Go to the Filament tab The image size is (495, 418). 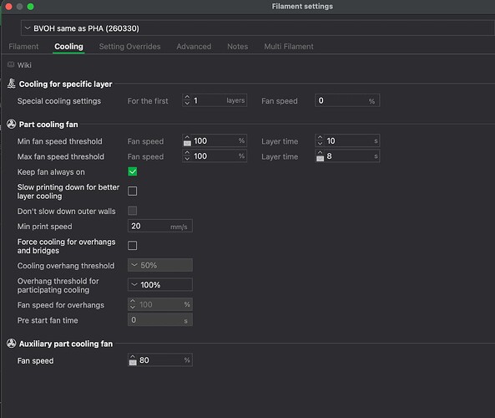click(23, 47)
